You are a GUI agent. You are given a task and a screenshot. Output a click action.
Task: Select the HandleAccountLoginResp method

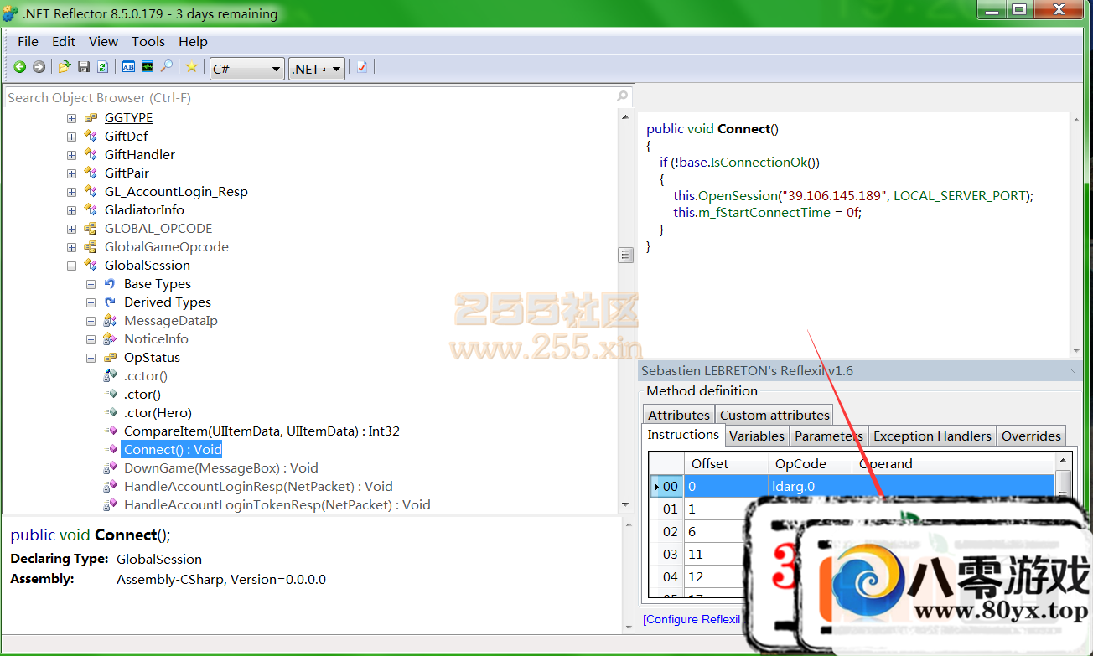pyautogui.click(x=258, y=486)
